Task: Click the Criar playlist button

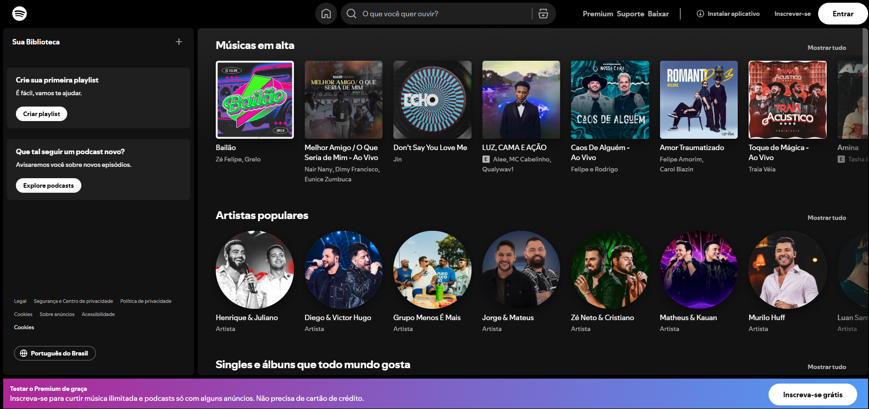Action: (41, 114)
